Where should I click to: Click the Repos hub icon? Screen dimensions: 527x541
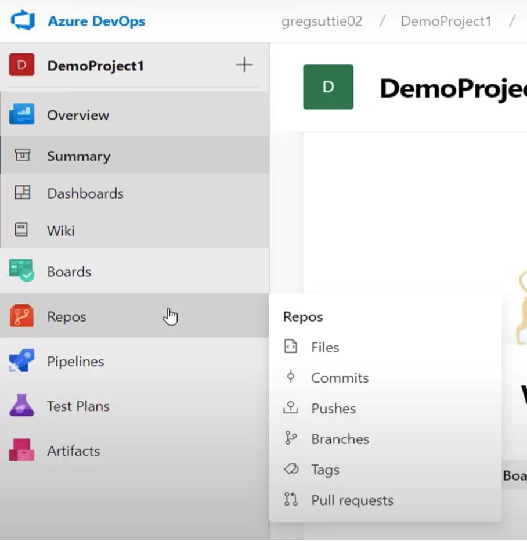pyautogui.click(x=21, y=316)
